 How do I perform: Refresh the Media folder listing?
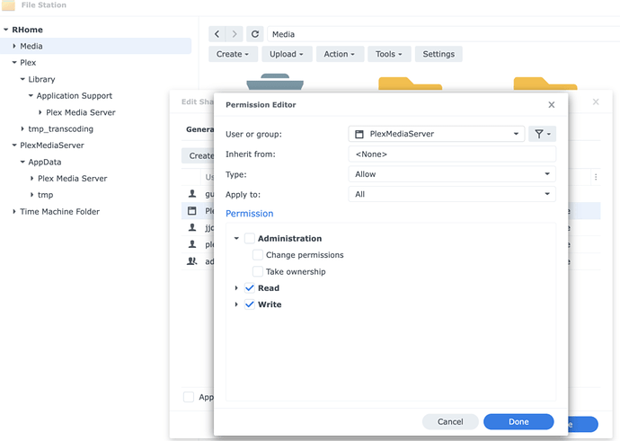(255, 34)
